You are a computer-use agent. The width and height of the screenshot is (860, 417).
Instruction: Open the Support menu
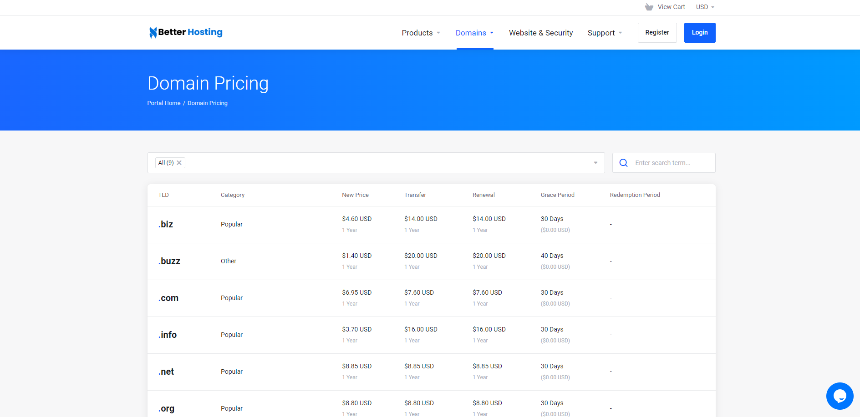(601, 33)
